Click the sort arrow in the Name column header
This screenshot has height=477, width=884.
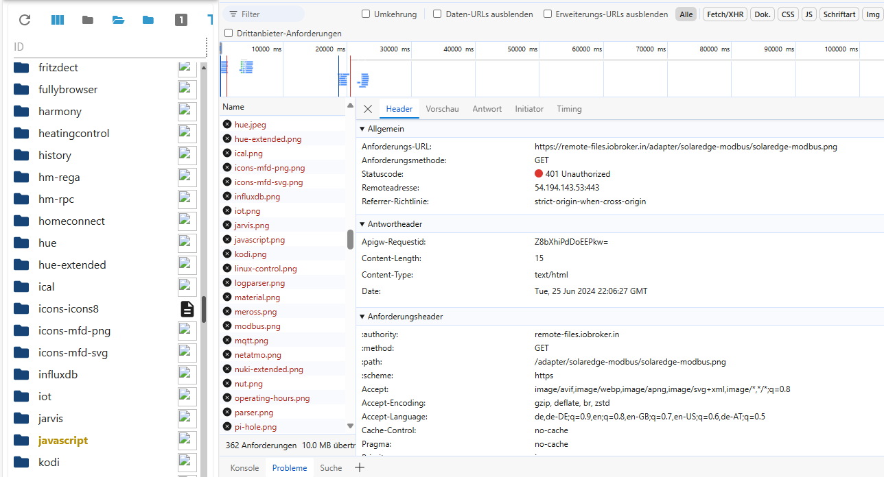351,107
